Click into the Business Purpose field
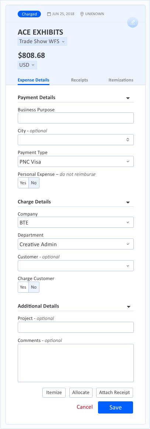The height and width of the screenshot is (429, 150). [x=76, y=118]
